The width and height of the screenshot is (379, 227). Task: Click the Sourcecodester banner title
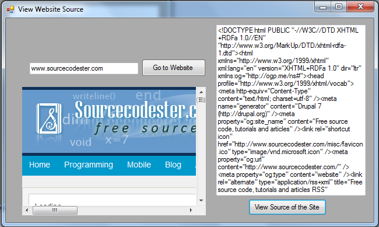coord(135,110)
